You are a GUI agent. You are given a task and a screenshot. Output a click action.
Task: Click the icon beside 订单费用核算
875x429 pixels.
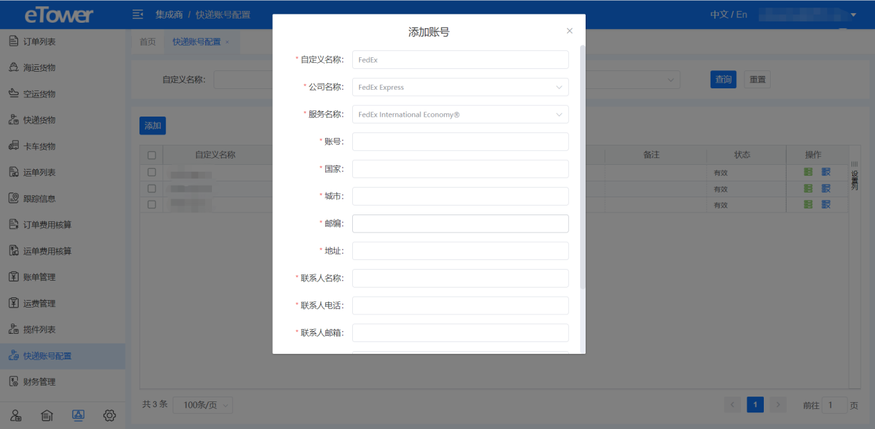[13, 225]
